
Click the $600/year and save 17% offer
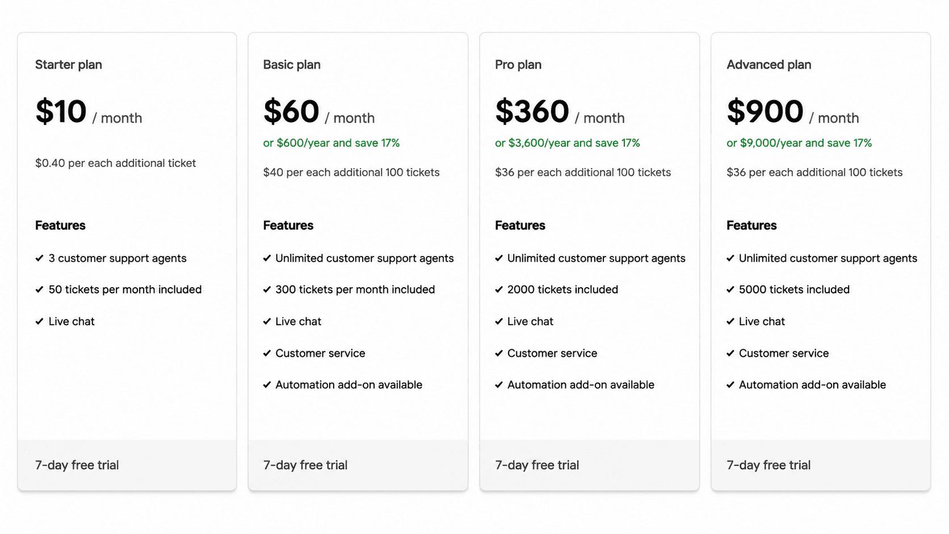[331, 143]
